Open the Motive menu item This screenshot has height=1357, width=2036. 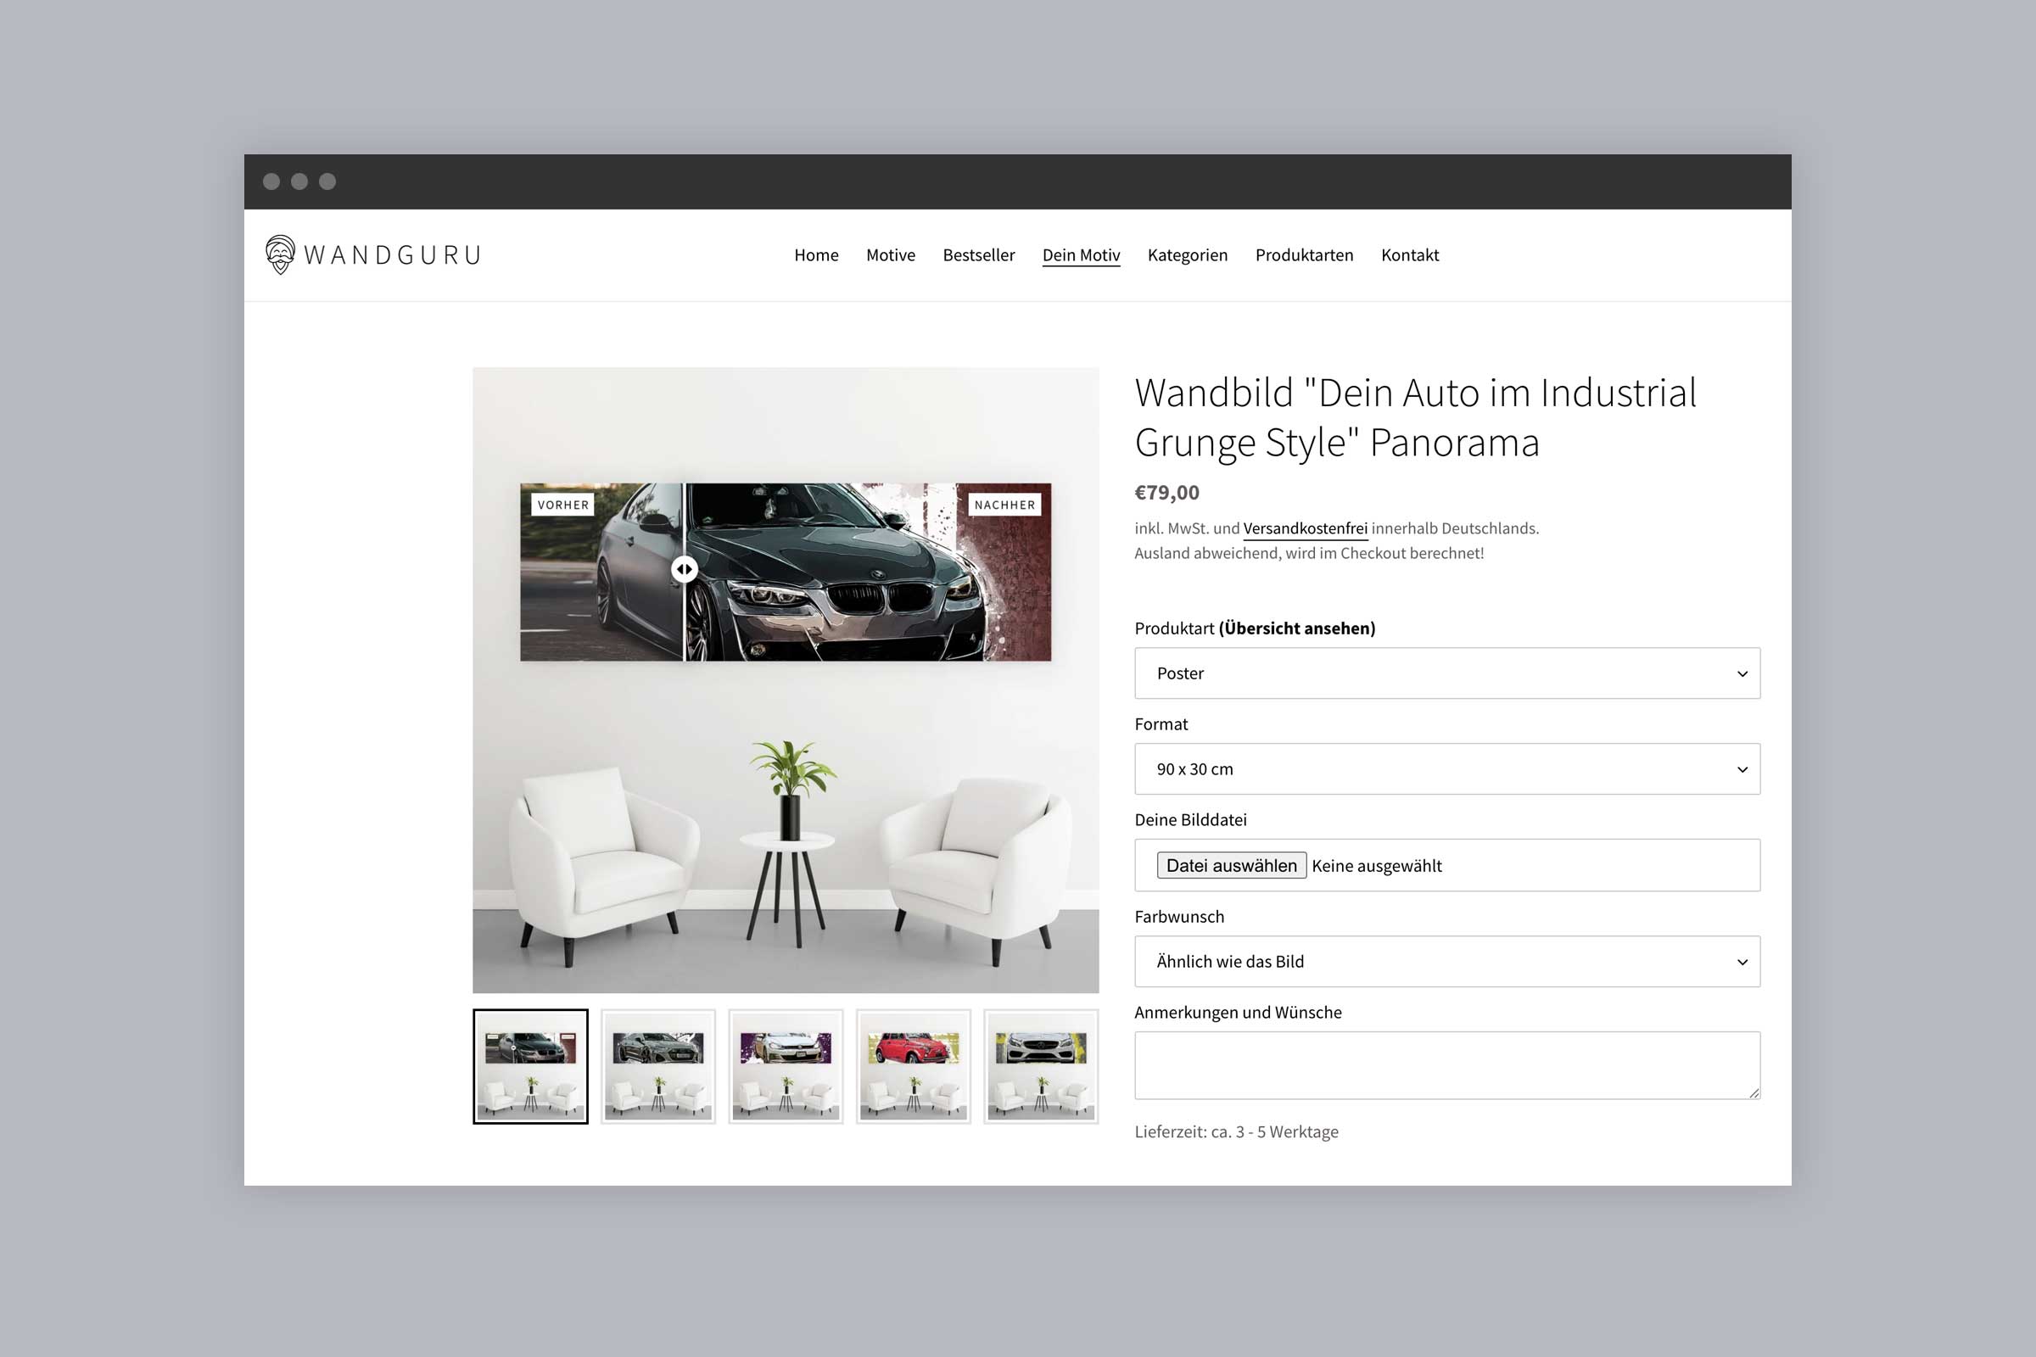(x=890, y=255)
